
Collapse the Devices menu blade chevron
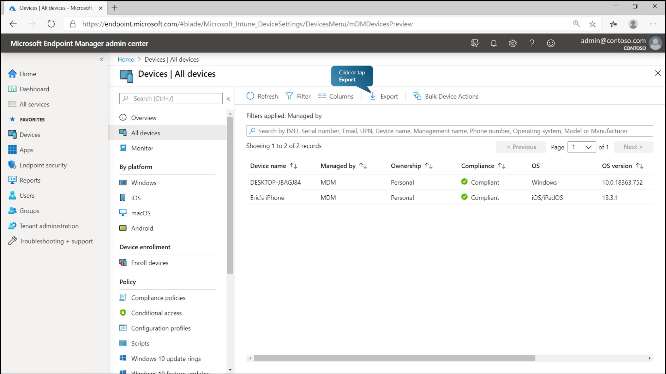pos(229,99)
